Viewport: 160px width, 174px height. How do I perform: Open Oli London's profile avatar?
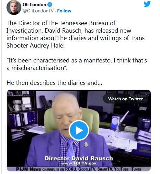pyautogui.click(x=14, y=7)
